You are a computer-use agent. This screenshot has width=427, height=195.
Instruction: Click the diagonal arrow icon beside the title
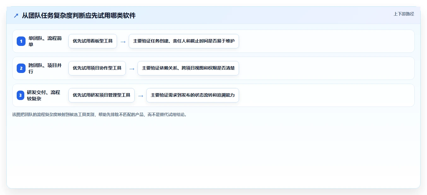pos(16,16)
